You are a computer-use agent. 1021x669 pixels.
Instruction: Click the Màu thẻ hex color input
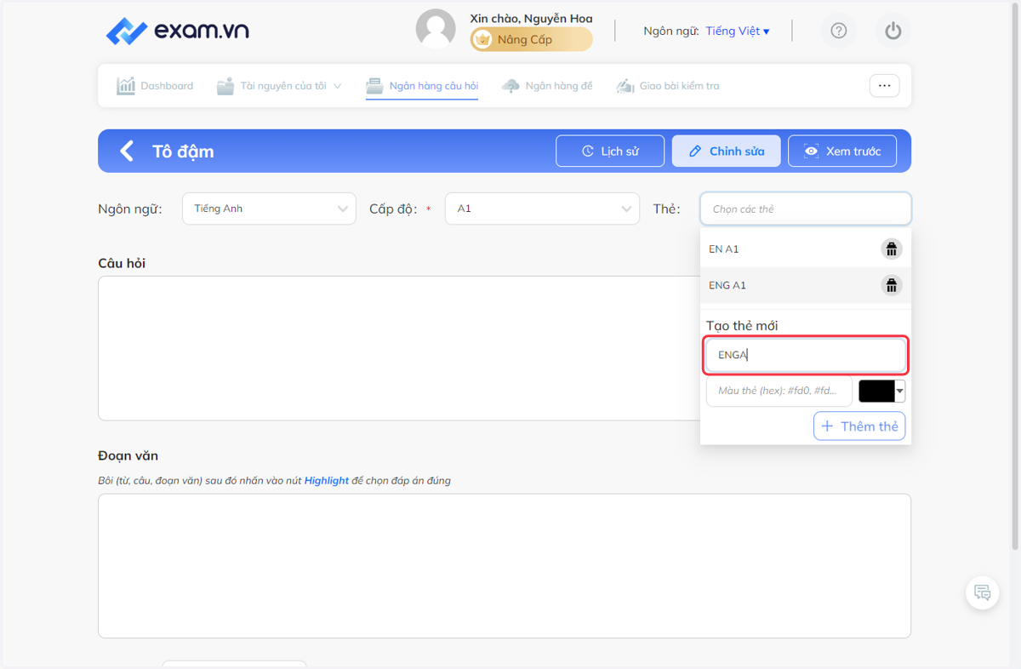point(779,391)
